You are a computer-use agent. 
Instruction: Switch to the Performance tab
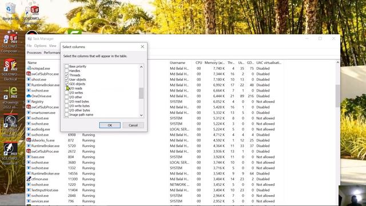pos(52,53)
